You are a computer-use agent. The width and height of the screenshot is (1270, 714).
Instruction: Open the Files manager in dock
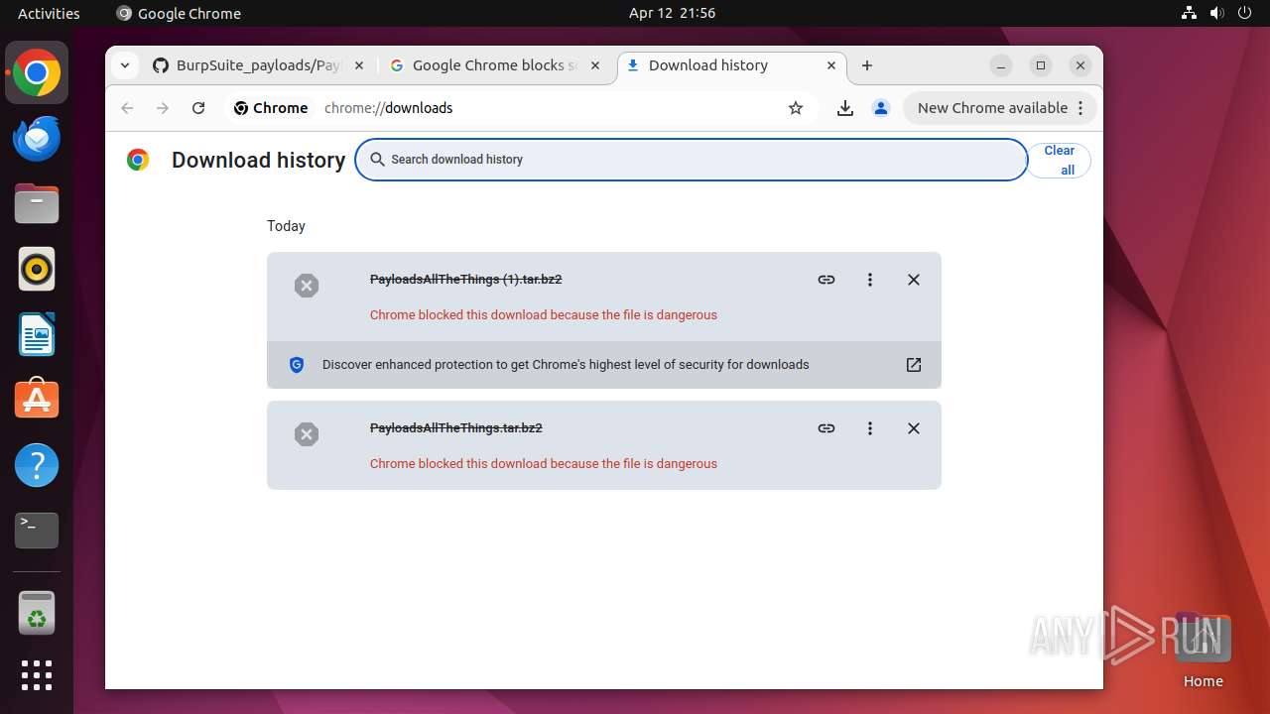pyautogui.click(x=37, y=203)
